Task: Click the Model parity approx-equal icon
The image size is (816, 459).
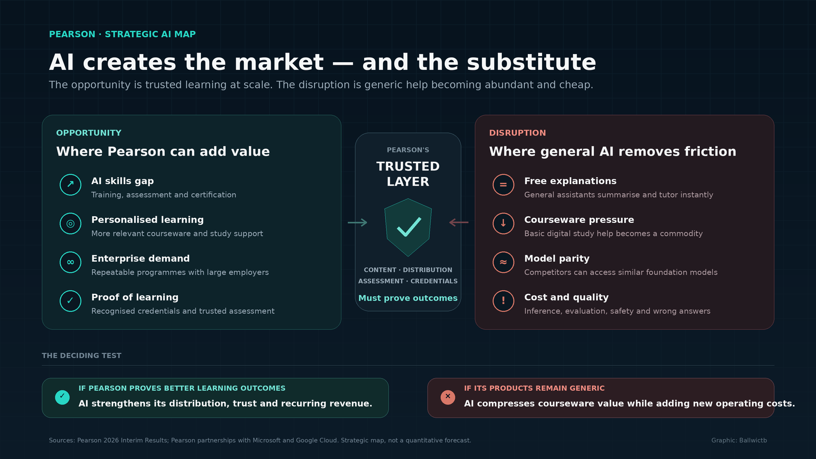Action: pos(503,262)
